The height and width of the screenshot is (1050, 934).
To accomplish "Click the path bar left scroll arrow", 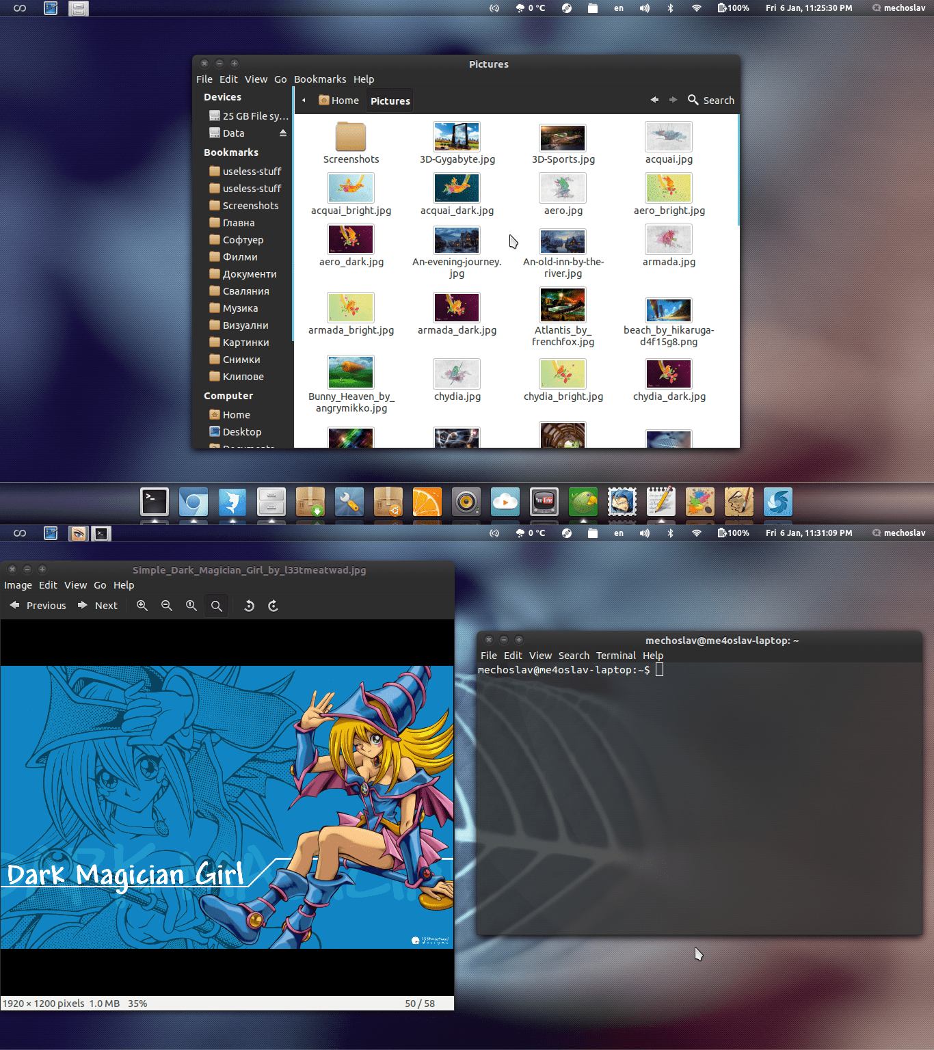I will [304, 100].
